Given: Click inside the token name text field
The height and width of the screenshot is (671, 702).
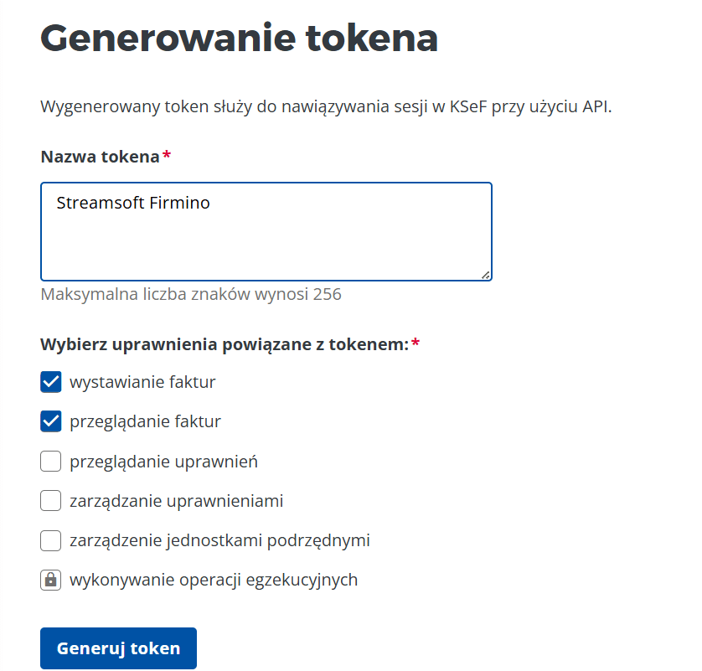Looking at the screenshot, I should point(266,230).
